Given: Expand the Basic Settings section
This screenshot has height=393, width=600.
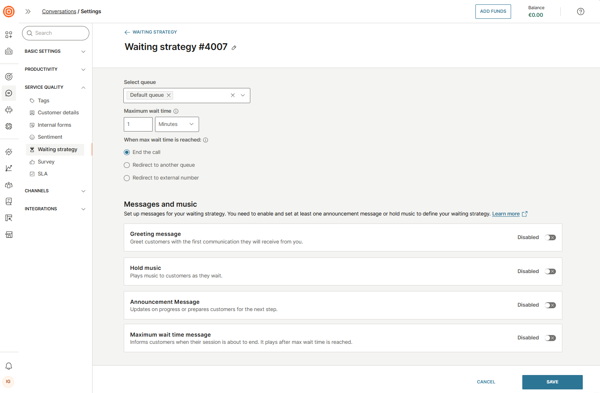Looking at the screenshot, I should pyautogui.click(x=55, y=51).
